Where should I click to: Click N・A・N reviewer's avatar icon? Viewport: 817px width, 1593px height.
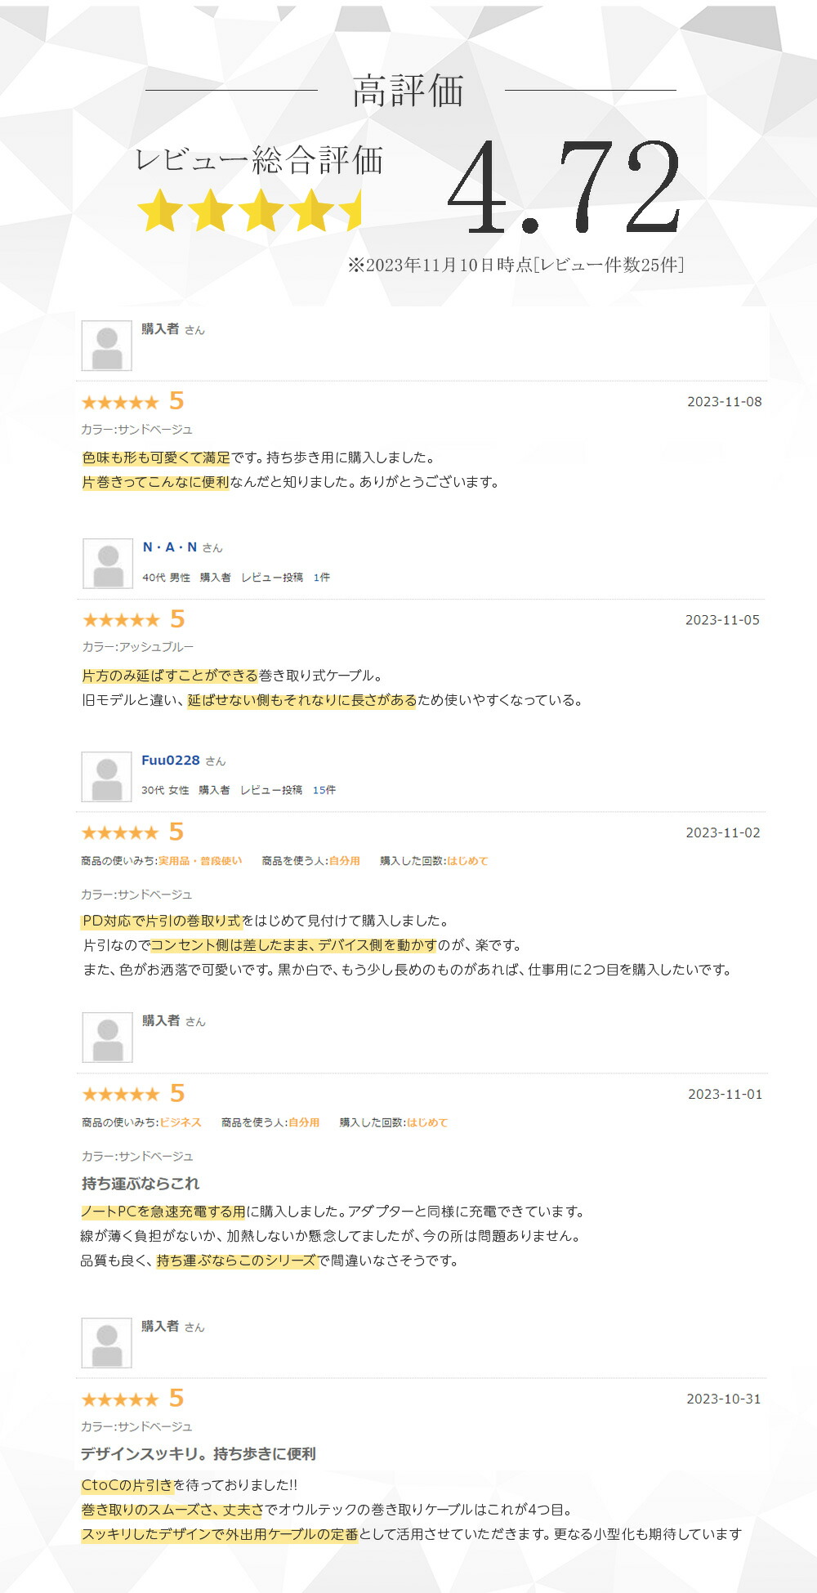point(108,564)
